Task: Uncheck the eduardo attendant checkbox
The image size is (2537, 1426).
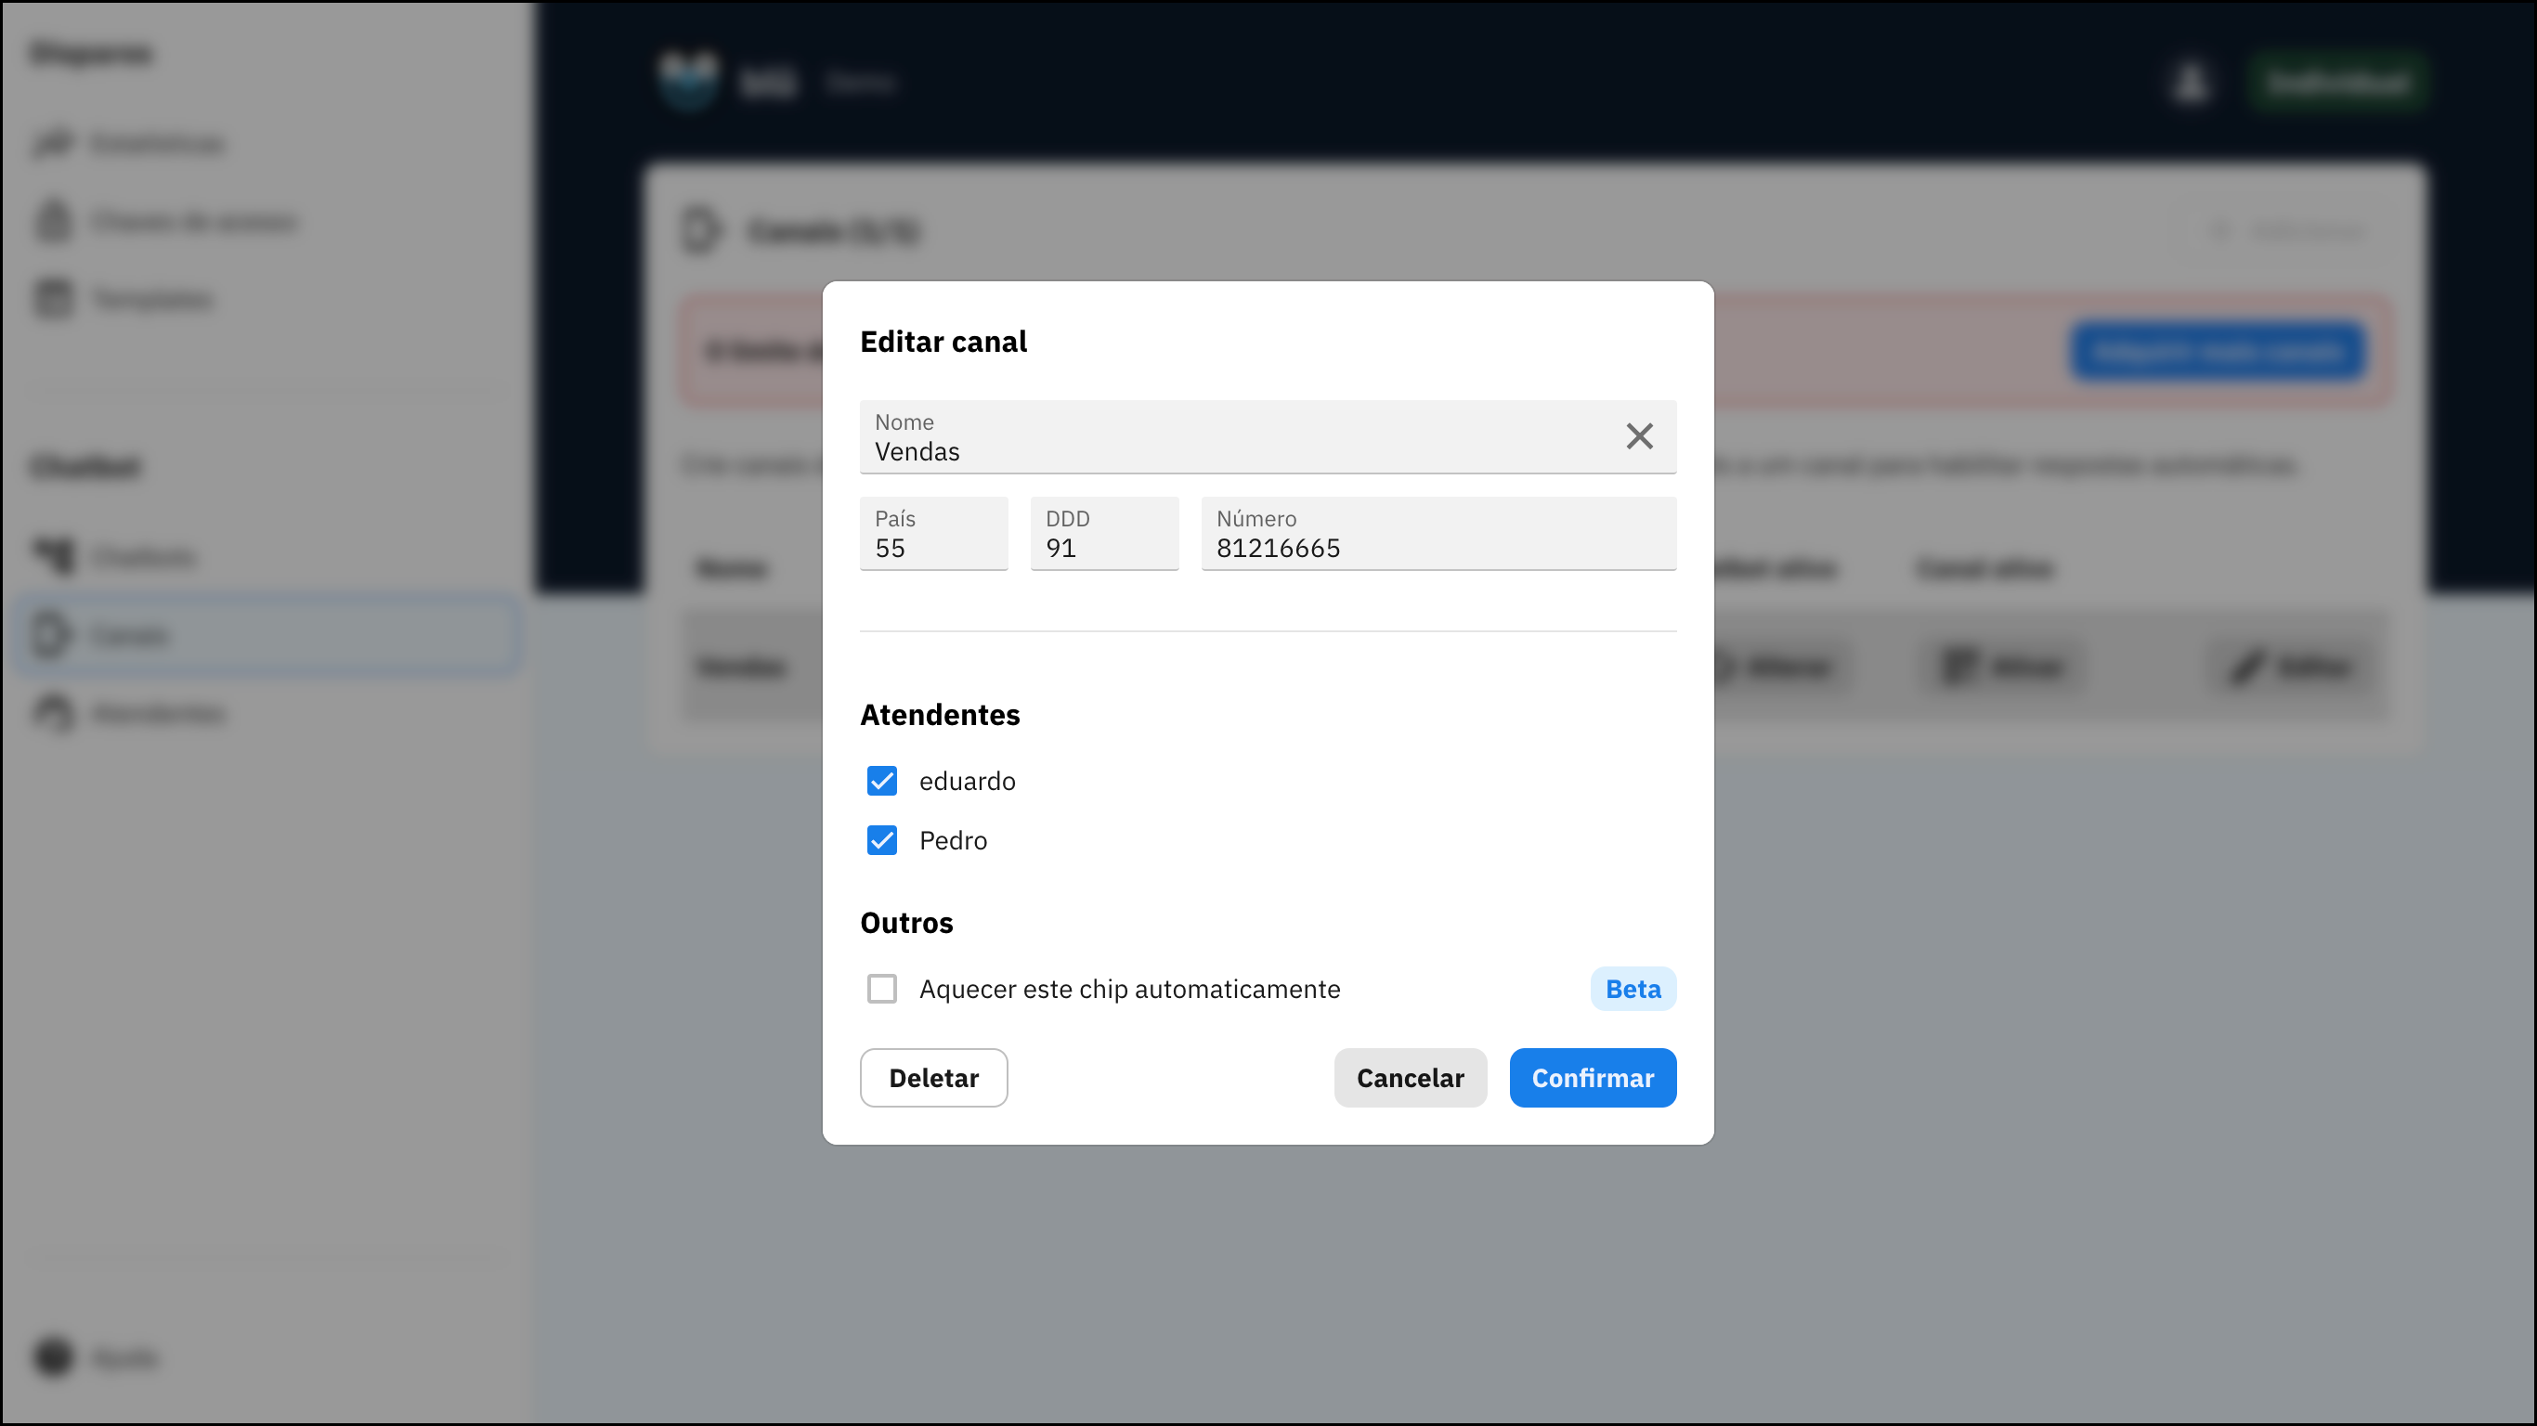Action: [x=881, y=781]
